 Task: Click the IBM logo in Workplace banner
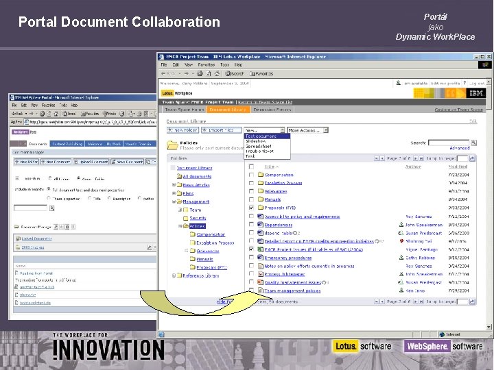(x=475, y=93)
